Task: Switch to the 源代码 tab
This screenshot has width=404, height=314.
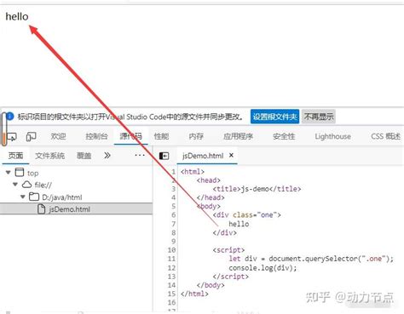Action: 130,136
